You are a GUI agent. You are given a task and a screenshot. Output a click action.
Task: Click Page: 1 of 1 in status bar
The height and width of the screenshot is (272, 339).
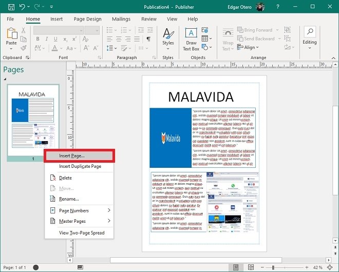(15, 267)
